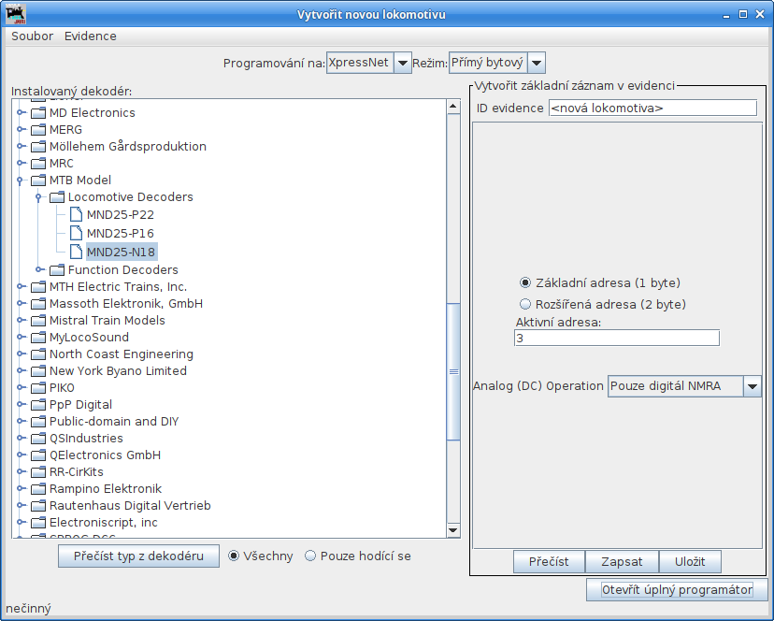Click the Zapsat button
The image size is (774, 621).
622,562
